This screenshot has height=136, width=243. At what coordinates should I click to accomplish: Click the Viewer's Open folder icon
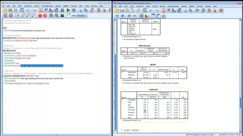[117, 11]
